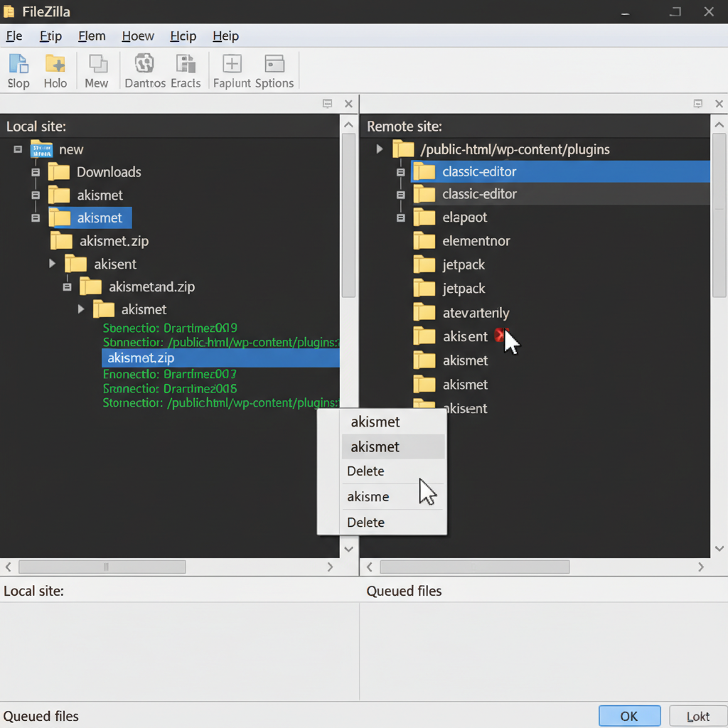Click Remote site horizontal scroll left arrow
This screenshot has height=728, width=728.
(x=370, y=567)
